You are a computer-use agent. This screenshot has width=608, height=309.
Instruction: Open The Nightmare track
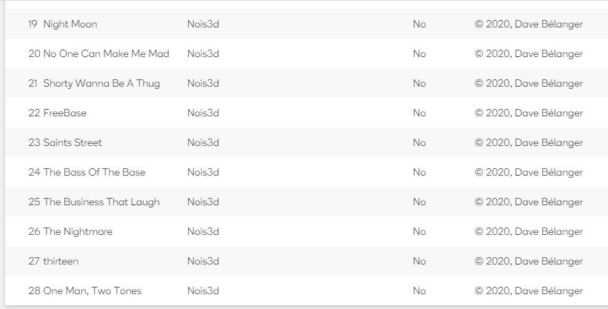(78, 231)
